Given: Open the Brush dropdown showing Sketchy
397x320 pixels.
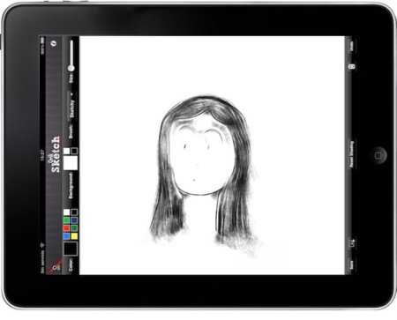Looking at the screenshot, I should coord(71,106).
